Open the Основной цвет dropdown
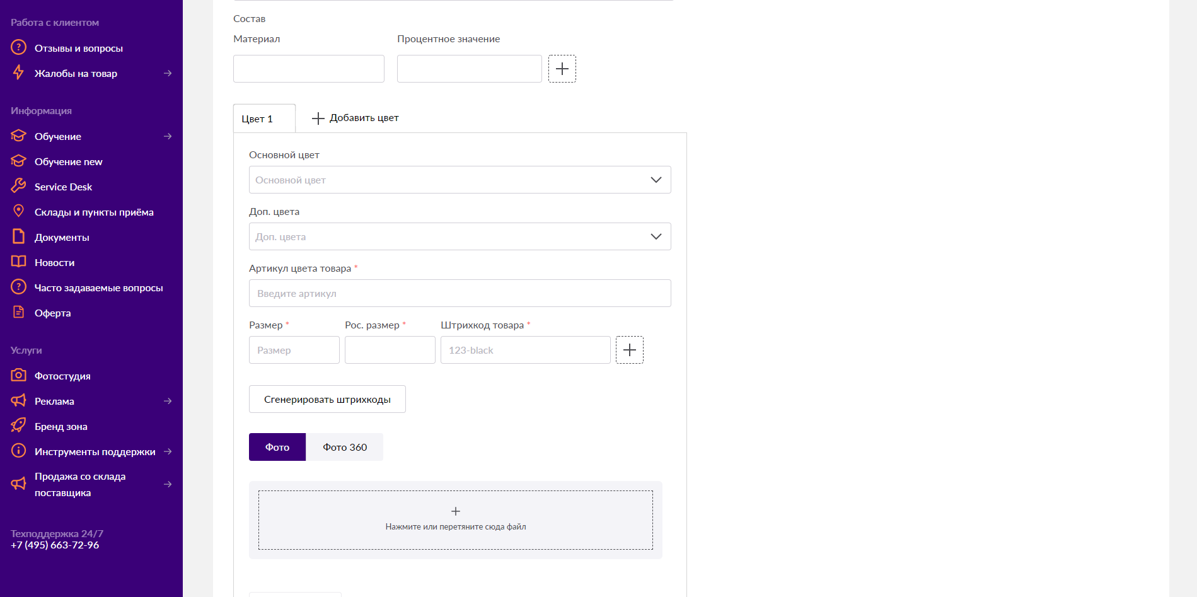This screenshot has height=597, width=1197. [x=460, y=180]
